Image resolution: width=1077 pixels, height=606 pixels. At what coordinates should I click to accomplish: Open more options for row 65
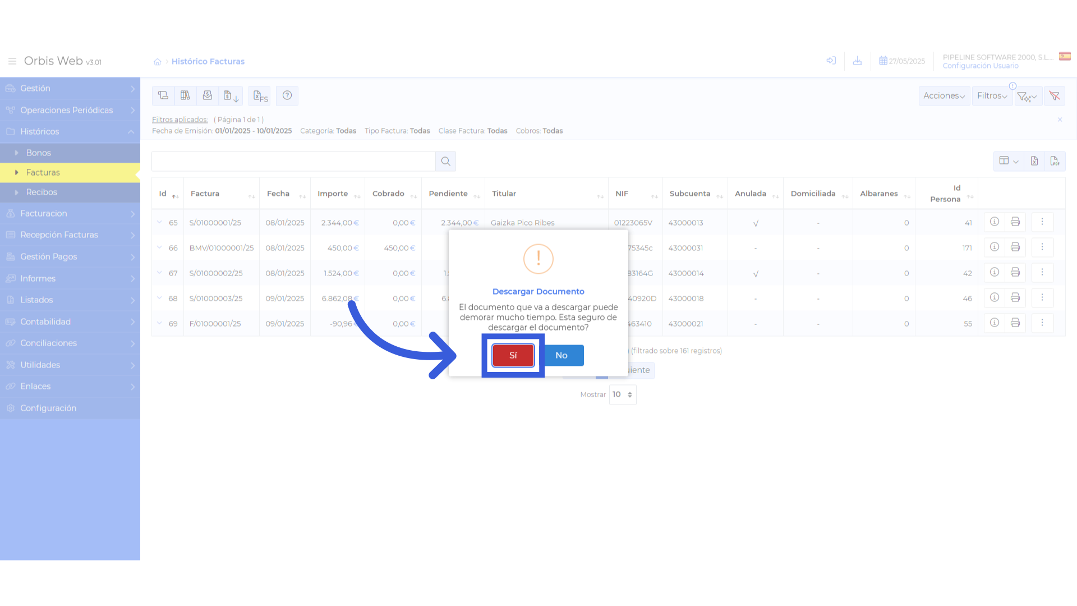click(1042, 222)
